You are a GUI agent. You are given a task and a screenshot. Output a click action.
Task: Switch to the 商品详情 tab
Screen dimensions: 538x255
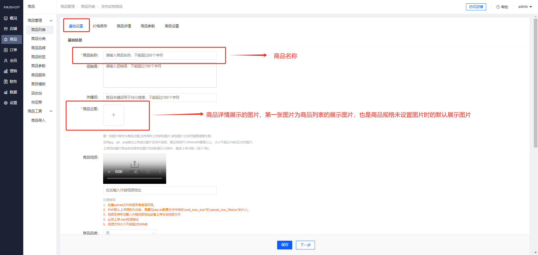pyautogui.click(x=124, y=26)
